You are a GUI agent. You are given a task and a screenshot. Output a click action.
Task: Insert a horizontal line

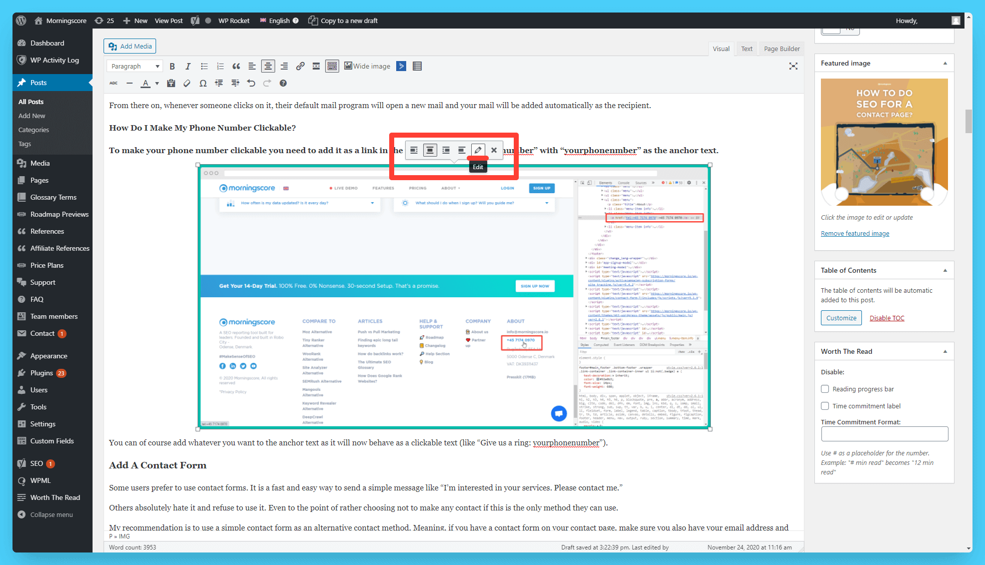click(130, 83)
